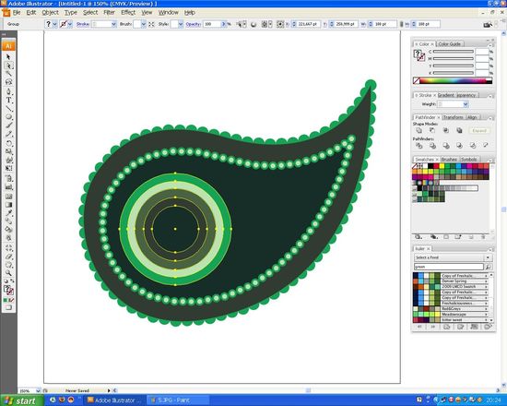This screenshot has width=507, height=406.
Task: Open the Stroke weight dropdown in control bar
Action: [113, 24]
